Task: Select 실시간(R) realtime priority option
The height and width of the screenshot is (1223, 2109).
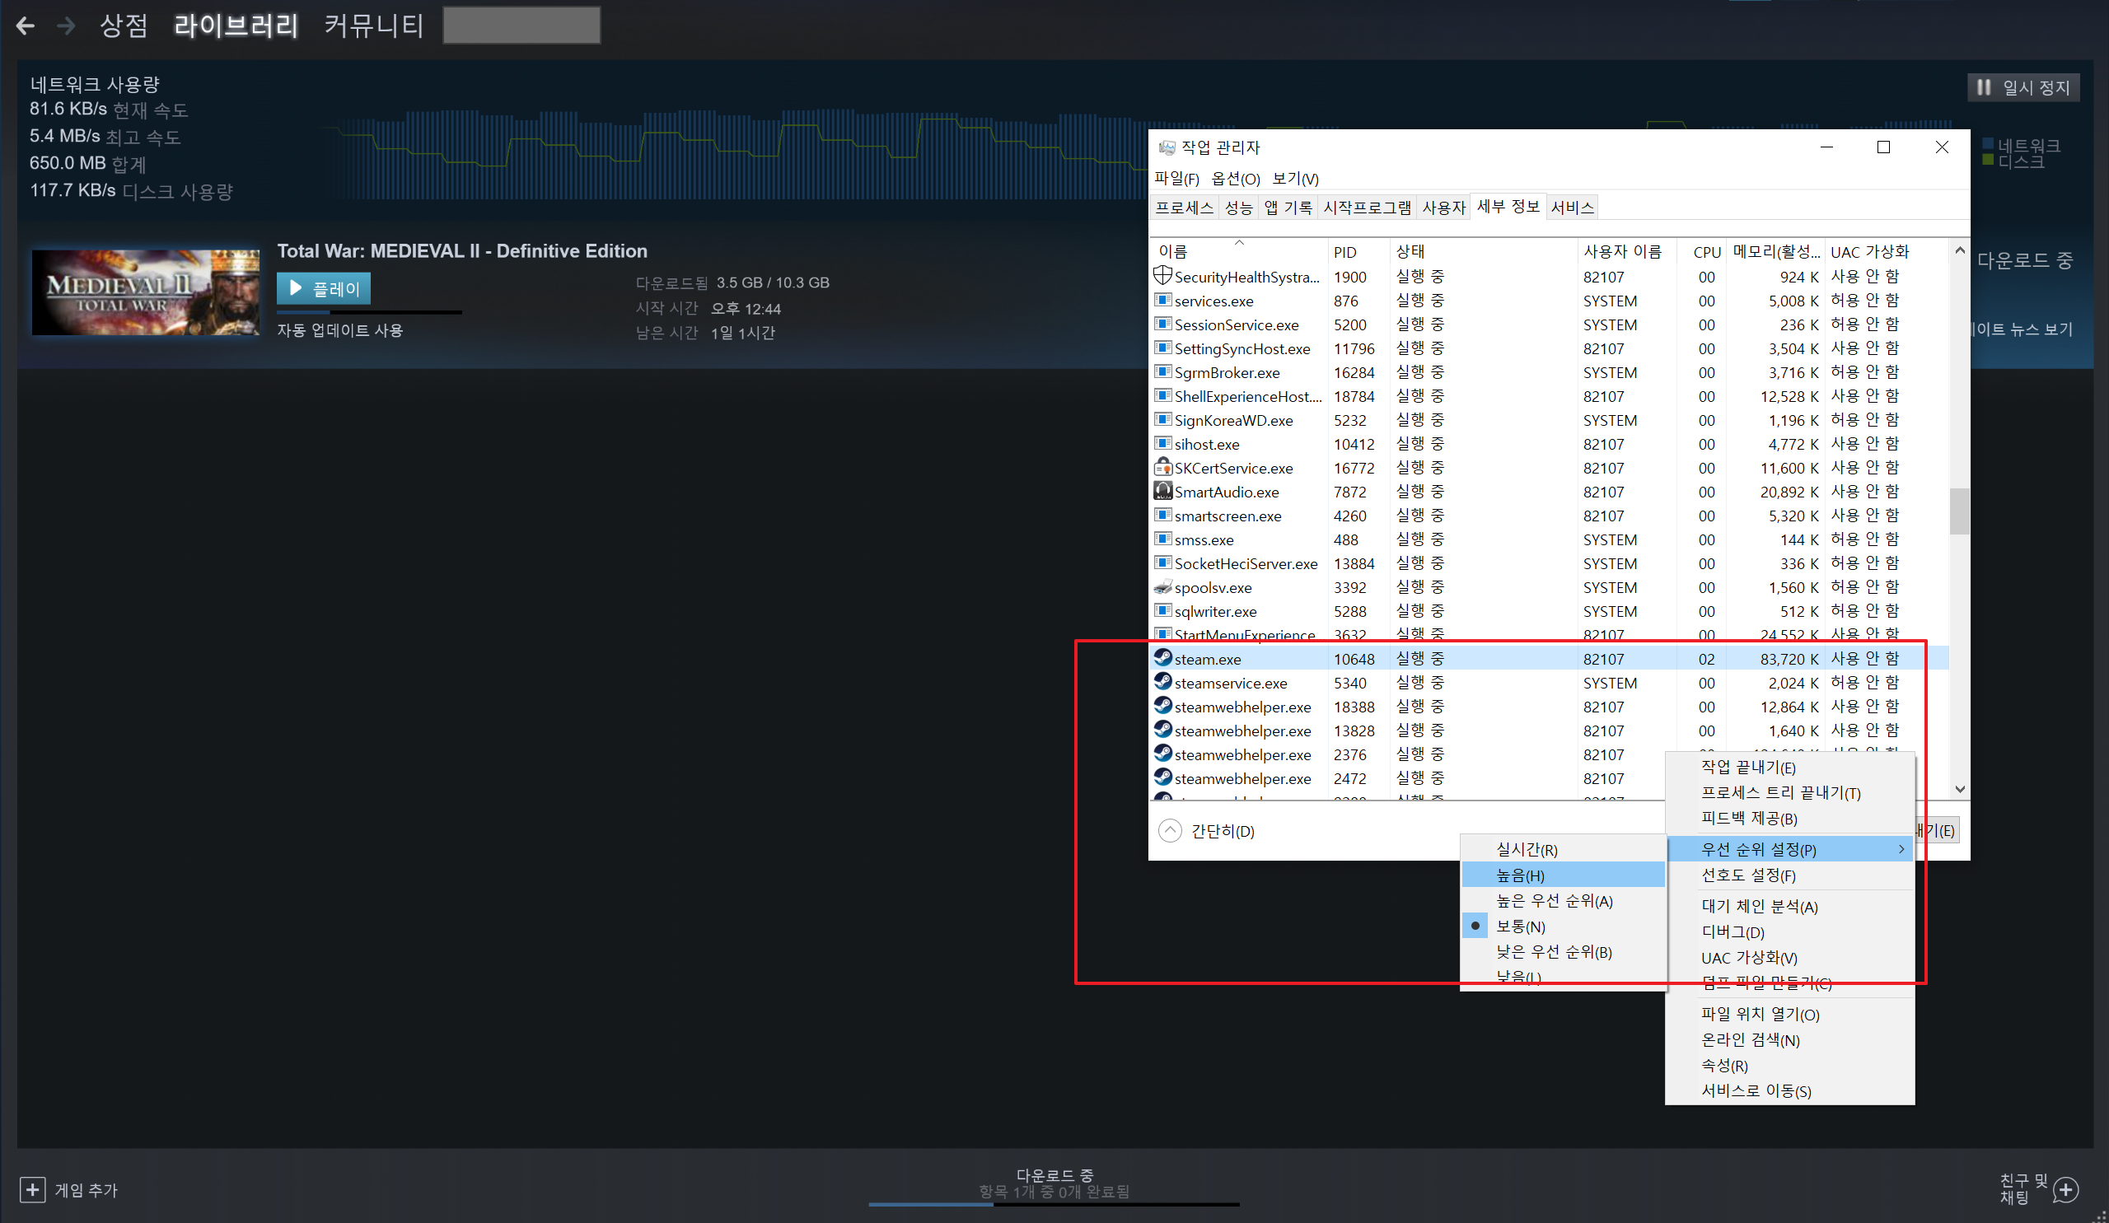Action: (x=1527, y=849)
